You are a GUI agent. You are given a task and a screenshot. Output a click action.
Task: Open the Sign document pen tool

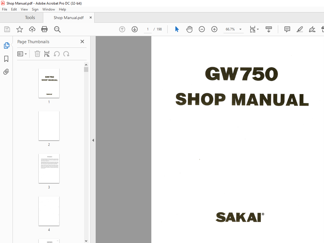pos(312,29)
